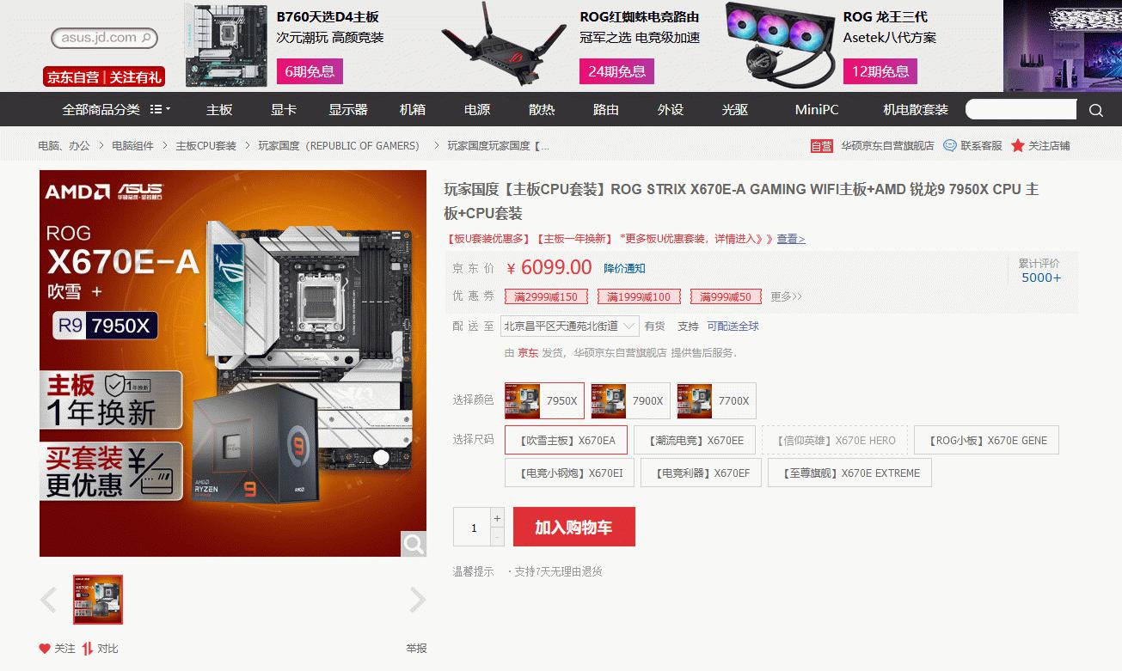Open the 机箱 navigation menu
Screen dimensions: 1122x671
pos(413,110)
